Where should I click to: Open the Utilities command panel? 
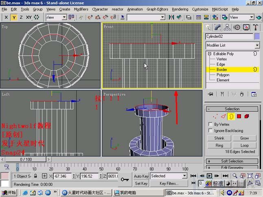coord(256,28)
